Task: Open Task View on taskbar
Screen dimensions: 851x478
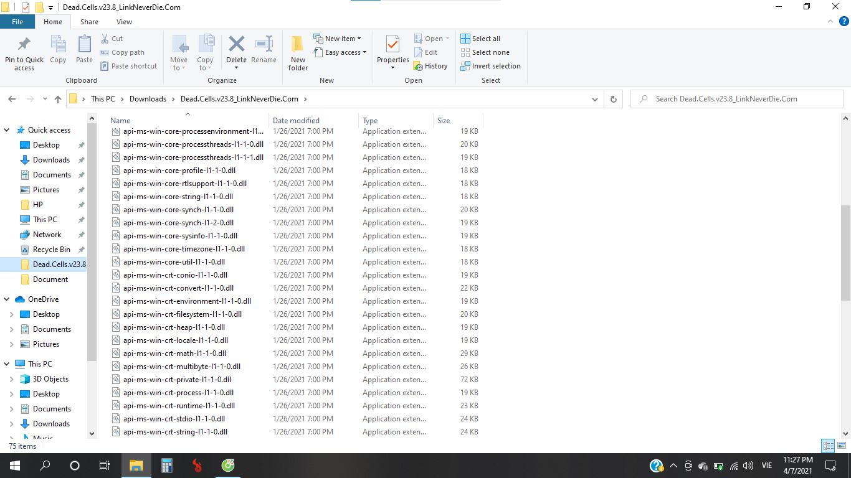Action: coord(105,466)
